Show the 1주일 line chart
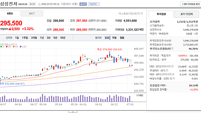 (25, 38)
